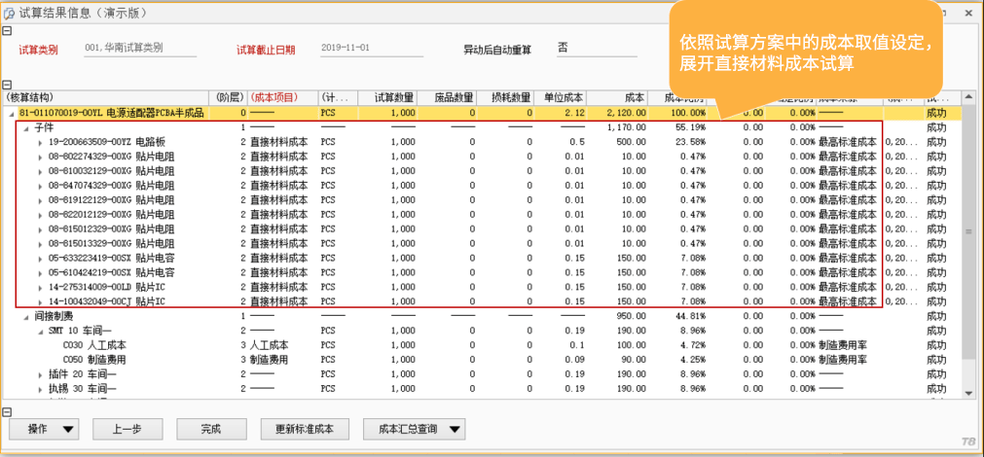Expand the 19-200663509-00YZ 电路板 tree node
984x457 pixels.
pyautogui.click(x=40, y=141)
